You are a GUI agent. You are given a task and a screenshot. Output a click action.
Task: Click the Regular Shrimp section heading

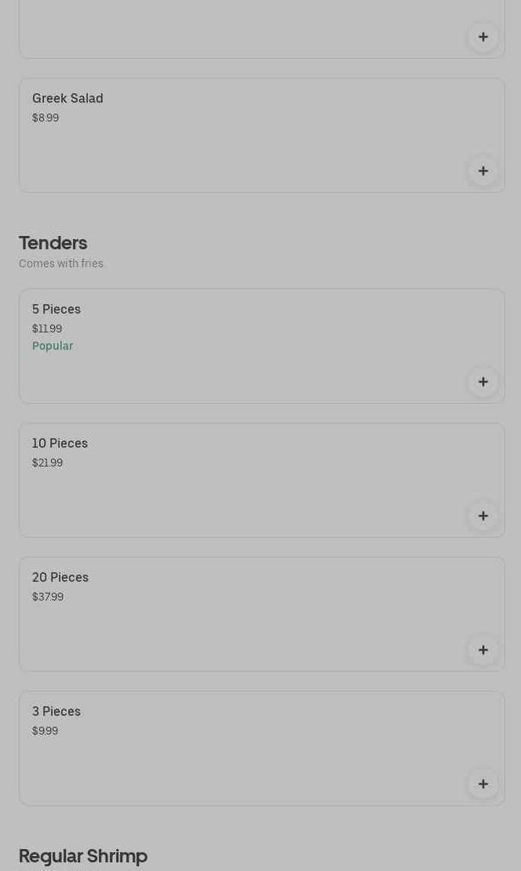pos(83,856)
